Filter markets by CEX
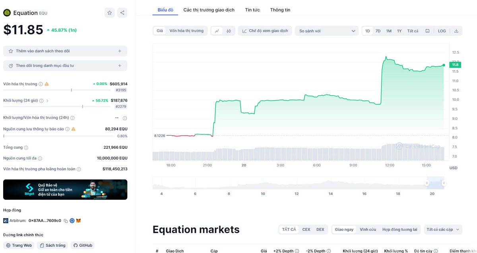The width and height of the screenshot is (477, 253). click(306, 229)
